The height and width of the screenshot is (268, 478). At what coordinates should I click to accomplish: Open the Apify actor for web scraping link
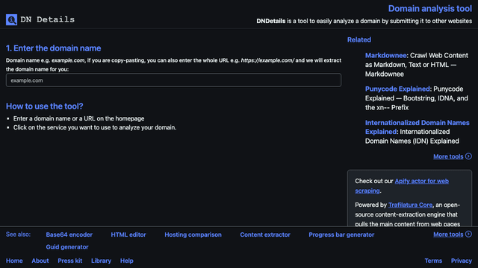(x=402, y=185)
